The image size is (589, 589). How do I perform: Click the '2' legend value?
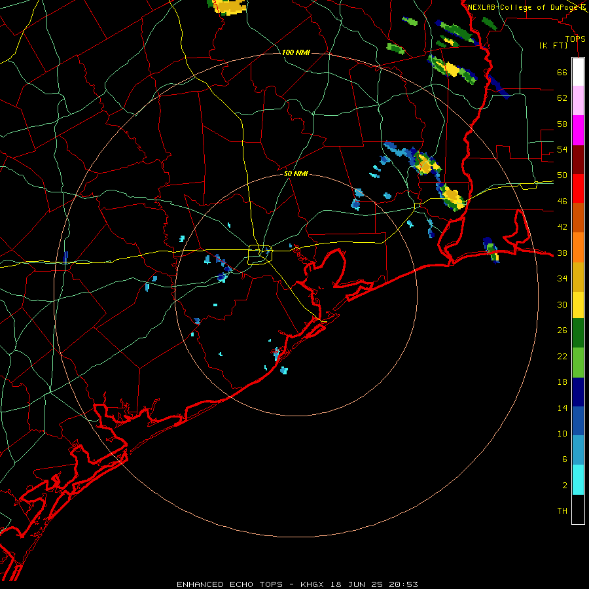[x=565, y=486]
